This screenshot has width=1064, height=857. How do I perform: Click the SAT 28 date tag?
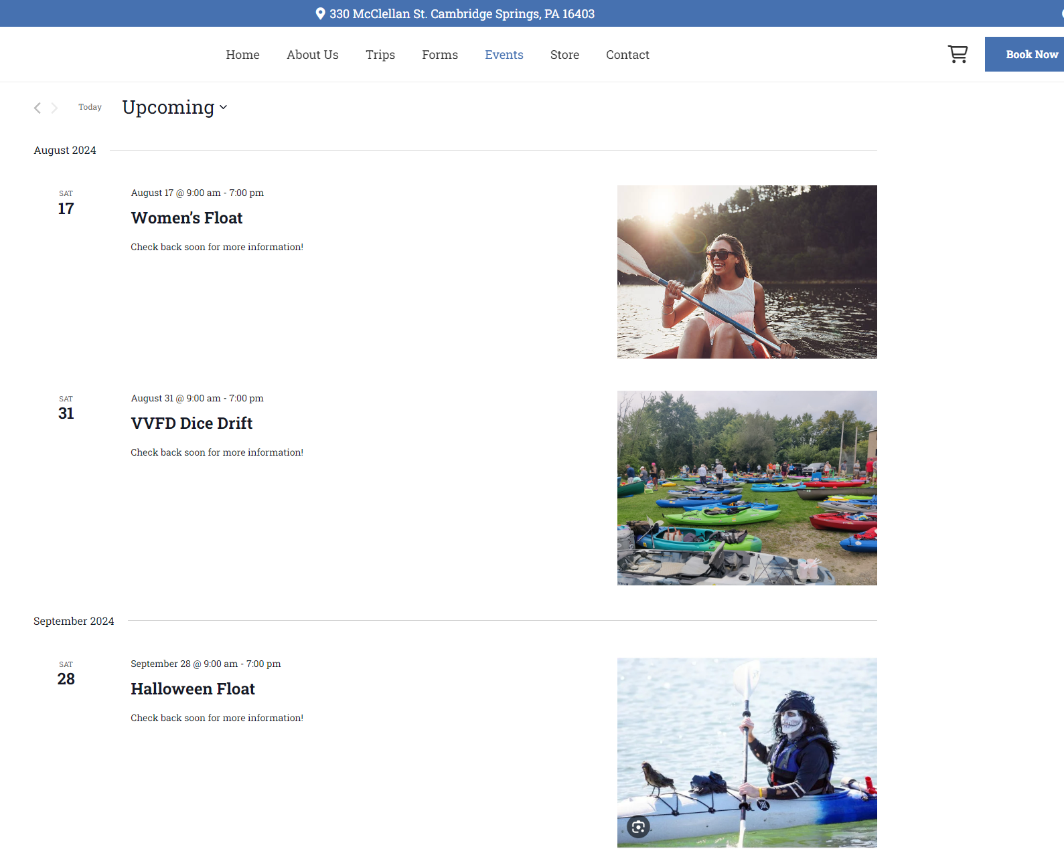(x=66, y=674)
